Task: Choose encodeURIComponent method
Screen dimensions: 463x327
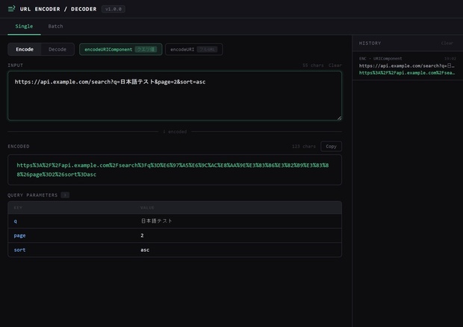Action: tap(120, 49)
